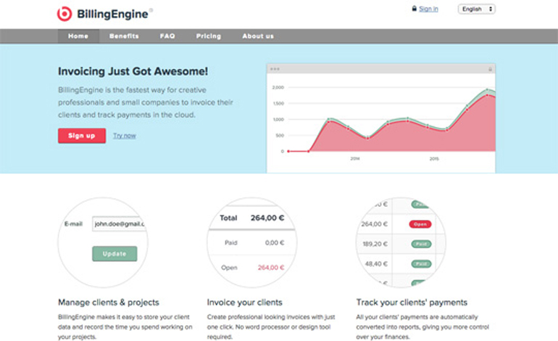Click the 264,00 € cell in payments table
Screen dimensions: 558x341
(x=375, y=224)
